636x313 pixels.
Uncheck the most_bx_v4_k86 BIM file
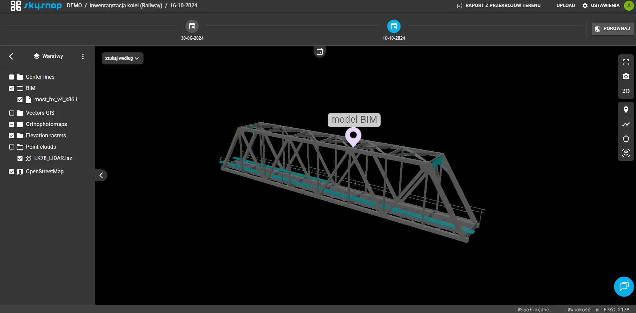coord(20,99)
